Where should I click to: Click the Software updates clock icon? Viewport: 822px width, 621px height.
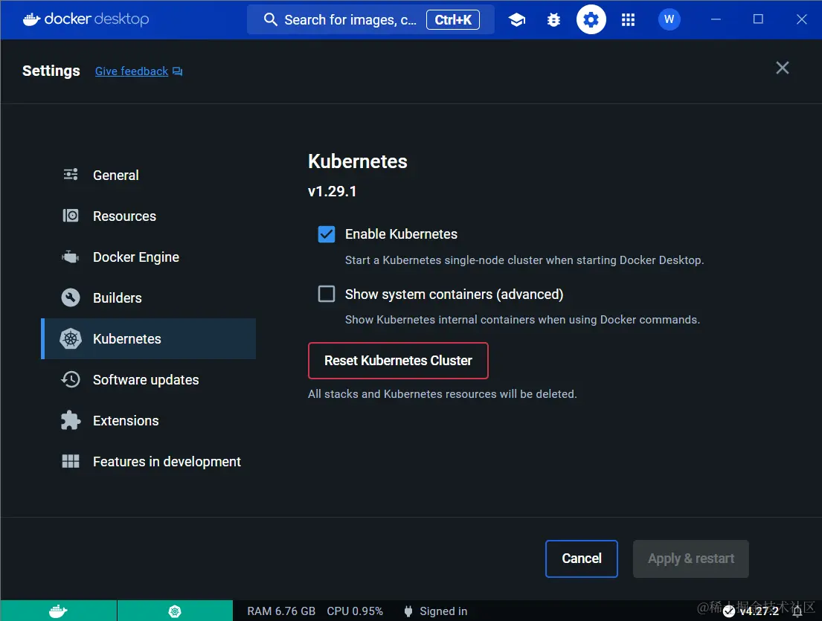[x=70, y=379]
